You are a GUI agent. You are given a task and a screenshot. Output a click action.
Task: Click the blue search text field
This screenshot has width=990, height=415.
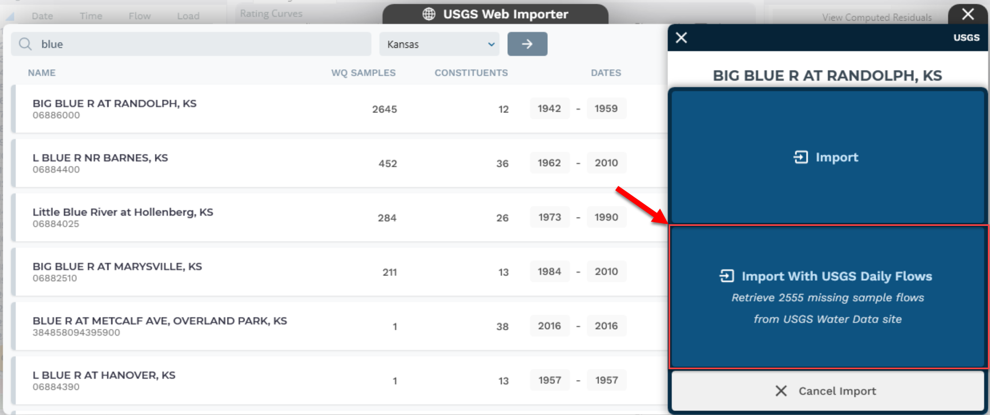(203, 44)
